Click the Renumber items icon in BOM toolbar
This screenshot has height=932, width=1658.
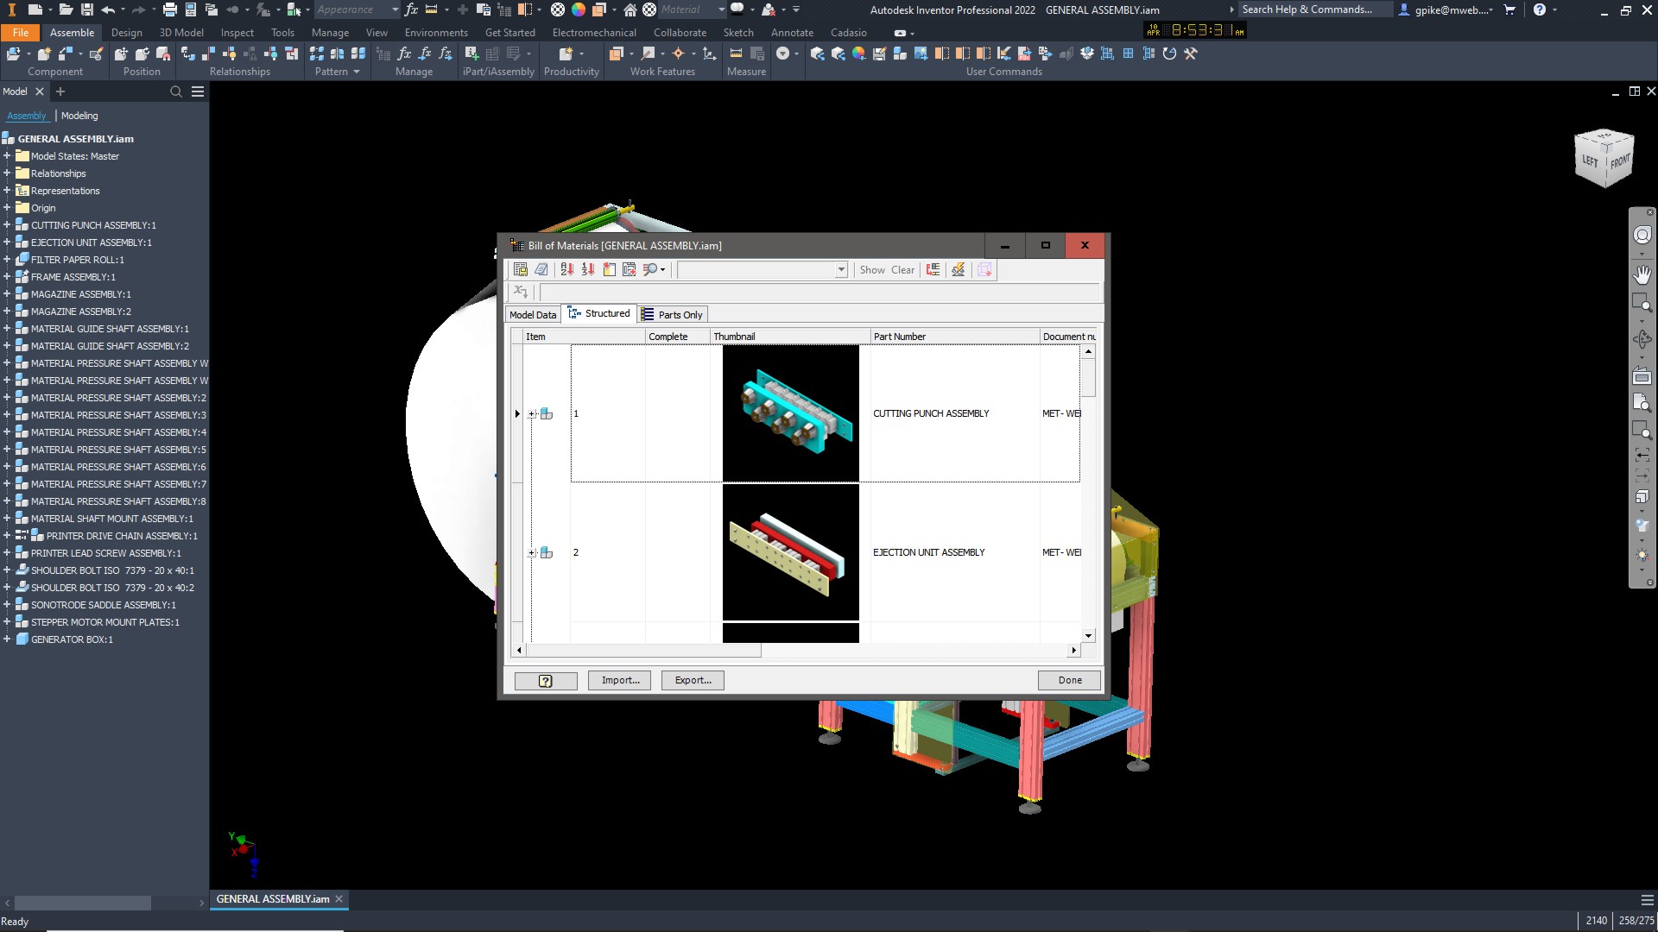click(588, 270)
